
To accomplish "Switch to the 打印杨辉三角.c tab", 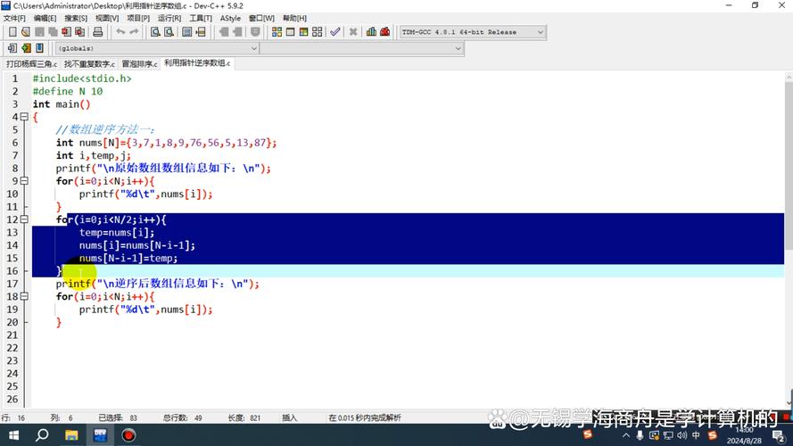I will [x=30, y=64].
